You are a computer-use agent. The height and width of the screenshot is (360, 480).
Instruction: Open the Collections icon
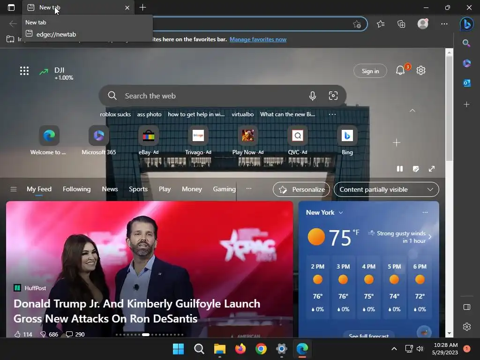(x=401, y=24)
